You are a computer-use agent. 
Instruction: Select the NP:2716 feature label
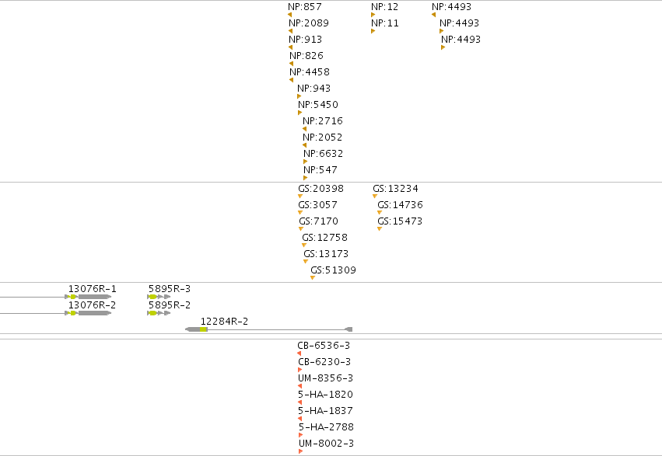pyautogui.click(x=323, y=121)
